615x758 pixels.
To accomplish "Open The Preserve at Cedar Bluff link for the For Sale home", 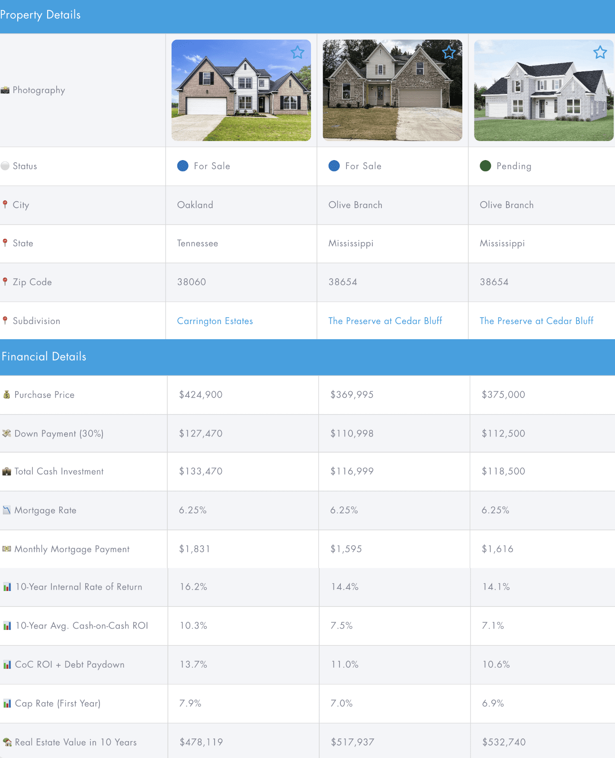I will tap(385, 321).
